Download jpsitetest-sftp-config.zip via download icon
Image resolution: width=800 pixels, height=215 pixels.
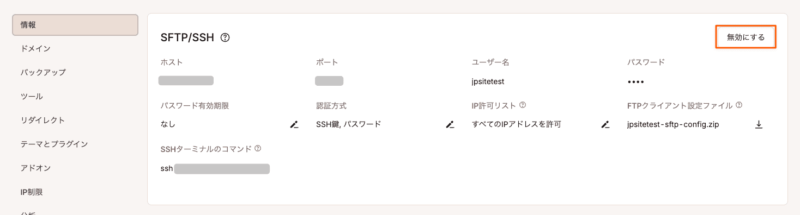point(759,124)
